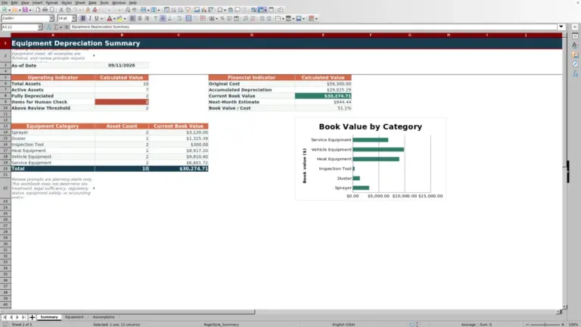Click the Formula equals sign icon
This screenshot has width=581, height=327.
(67, 27)
